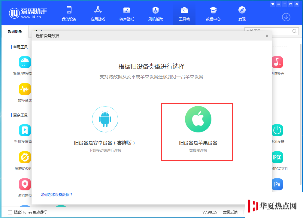Click the 下载移动端进行连接 caption

coord(105,150)
